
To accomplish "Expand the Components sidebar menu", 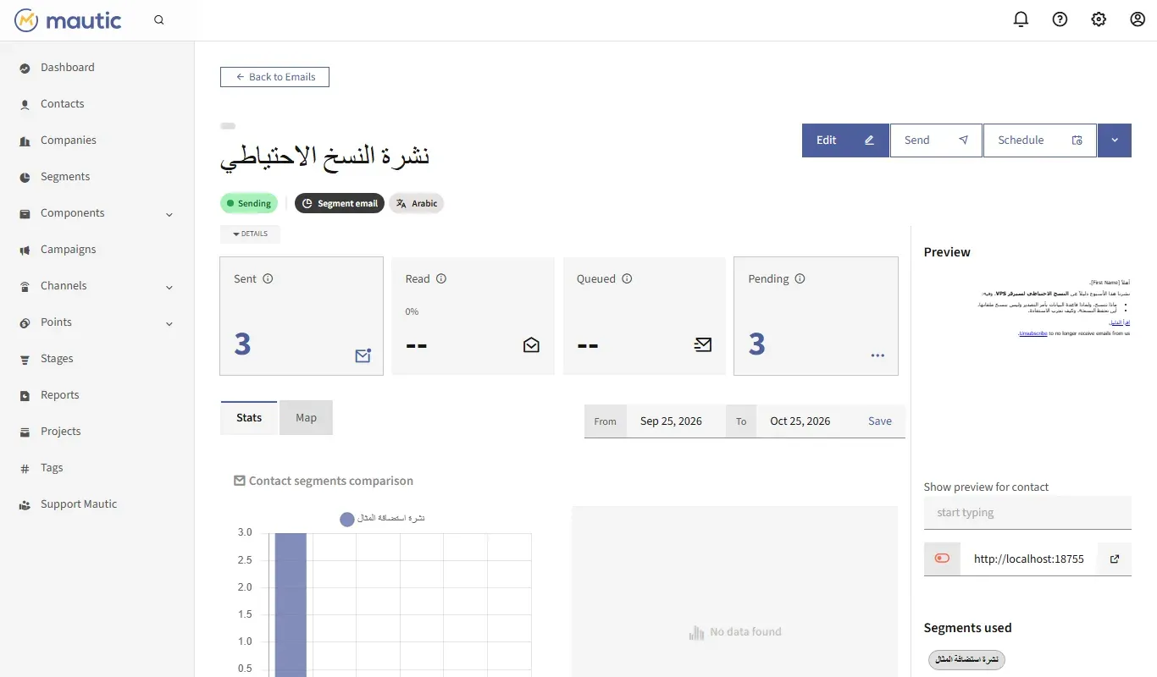I will point(169,214).
